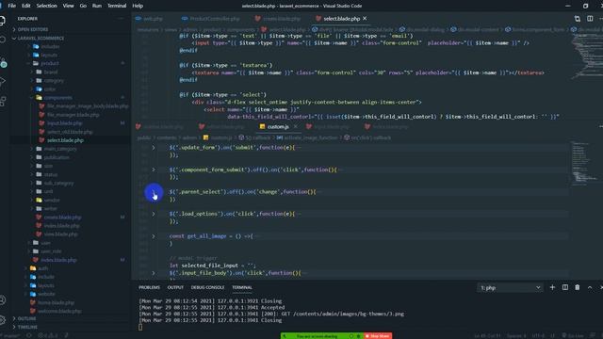Open the Run and Debug activity icon

(2, 82)
